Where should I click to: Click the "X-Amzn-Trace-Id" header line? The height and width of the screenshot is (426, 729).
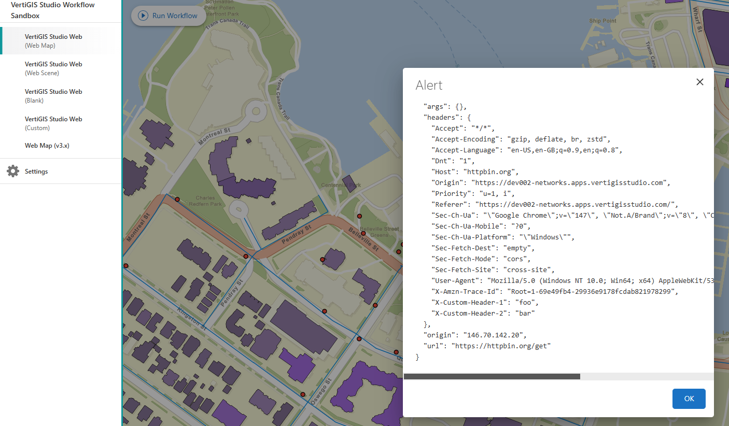555,291
